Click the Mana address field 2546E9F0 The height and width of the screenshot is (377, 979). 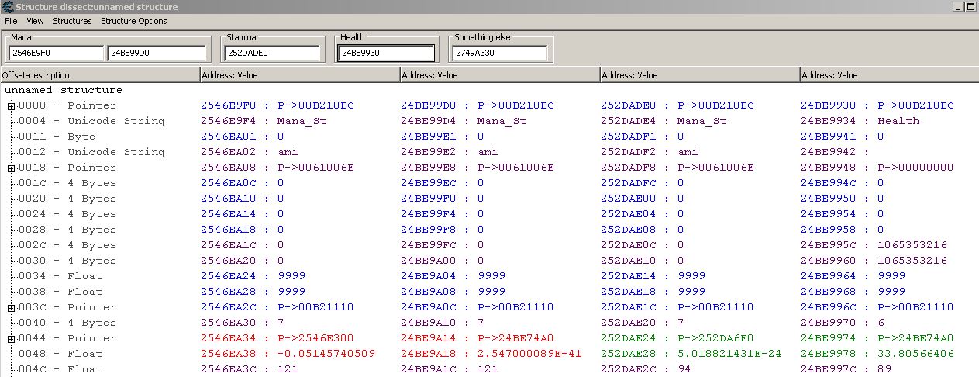(x=55, y=53)
